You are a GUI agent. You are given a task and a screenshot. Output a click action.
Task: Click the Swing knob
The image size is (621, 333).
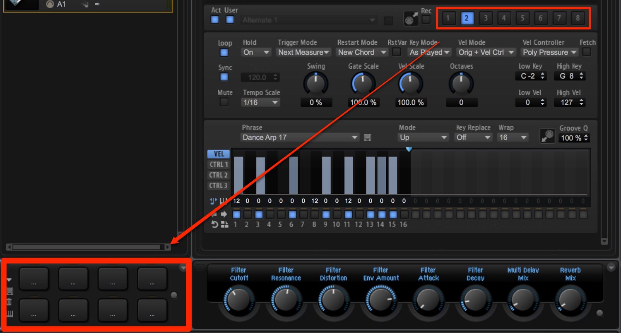click(x=316, y=84)
